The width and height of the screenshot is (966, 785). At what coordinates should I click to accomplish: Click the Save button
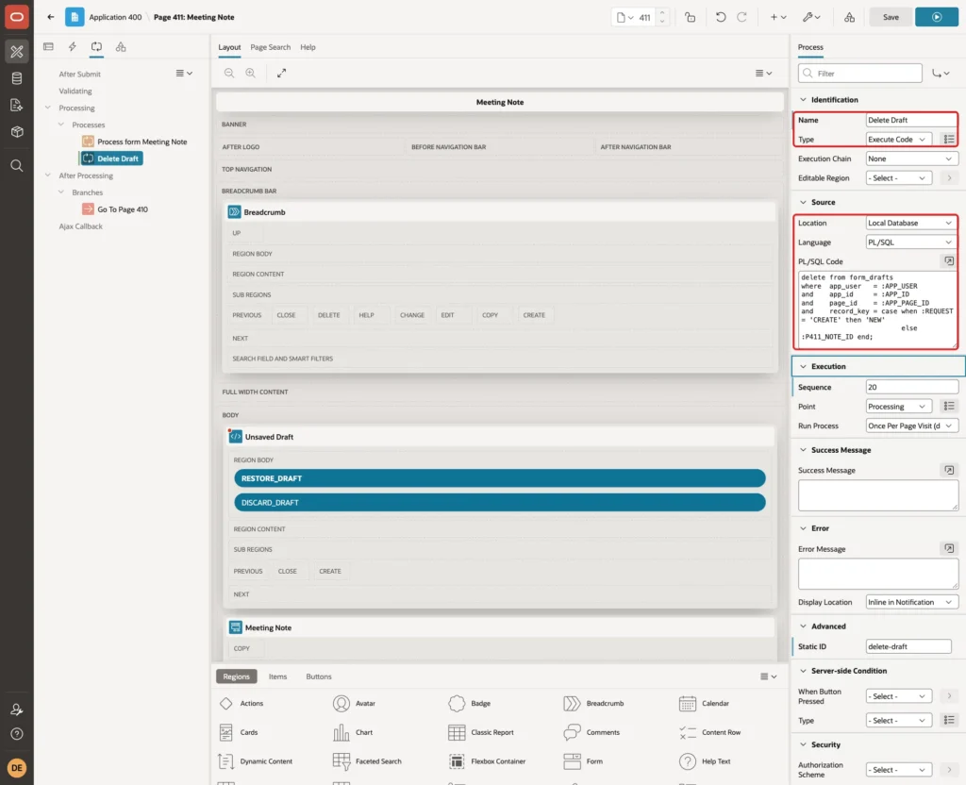pyautogui.click(x=891, y=17)
